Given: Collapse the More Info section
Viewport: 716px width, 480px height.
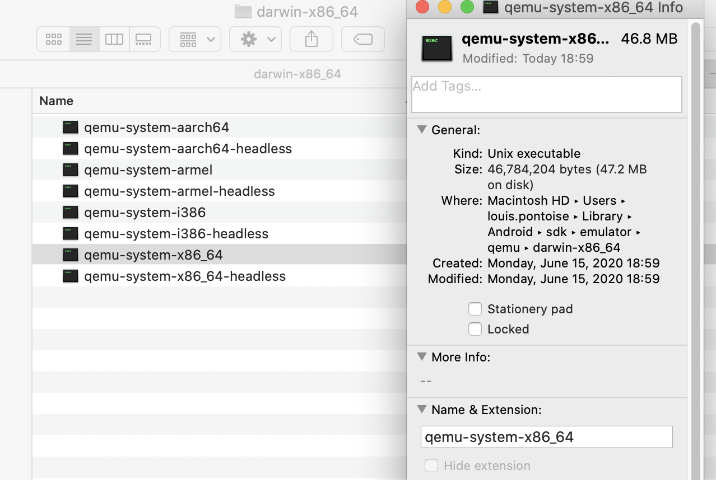Looking at the screenshot, I should coord(421,356).
